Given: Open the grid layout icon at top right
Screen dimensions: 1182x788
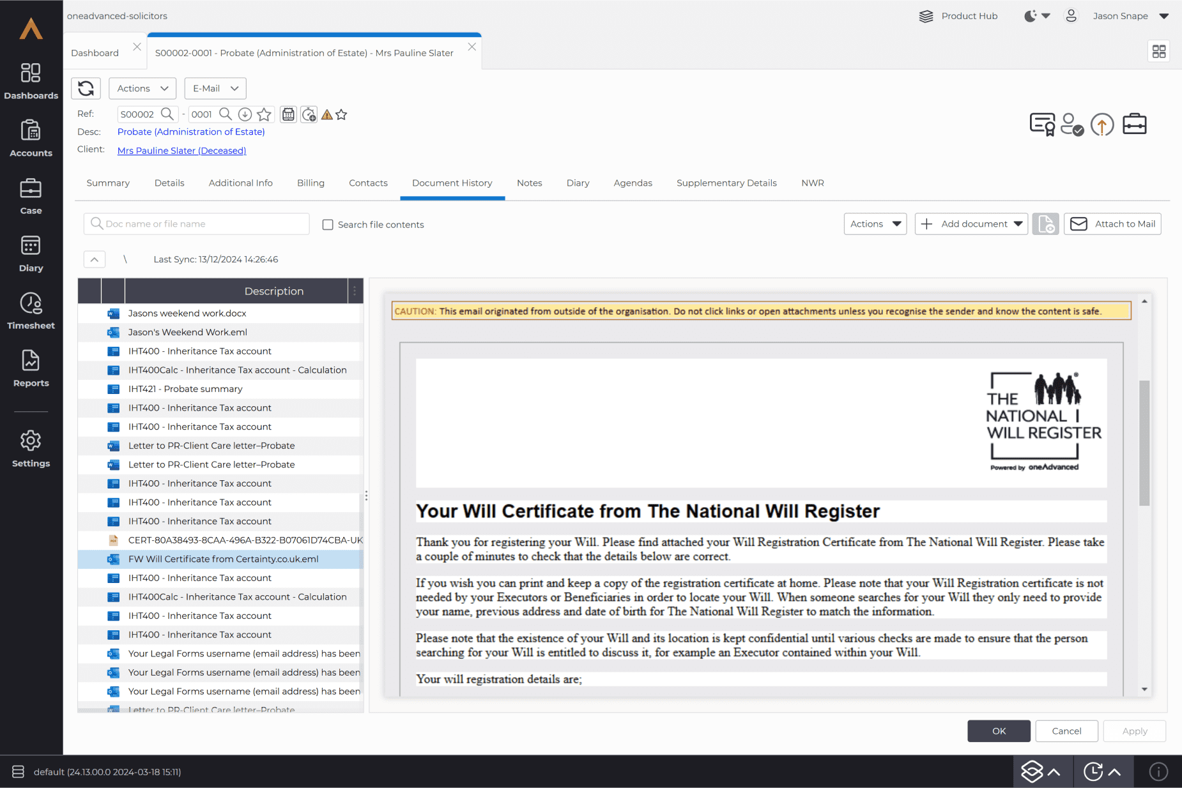Looking at the screenshot, I should [x=1158, y=52].
